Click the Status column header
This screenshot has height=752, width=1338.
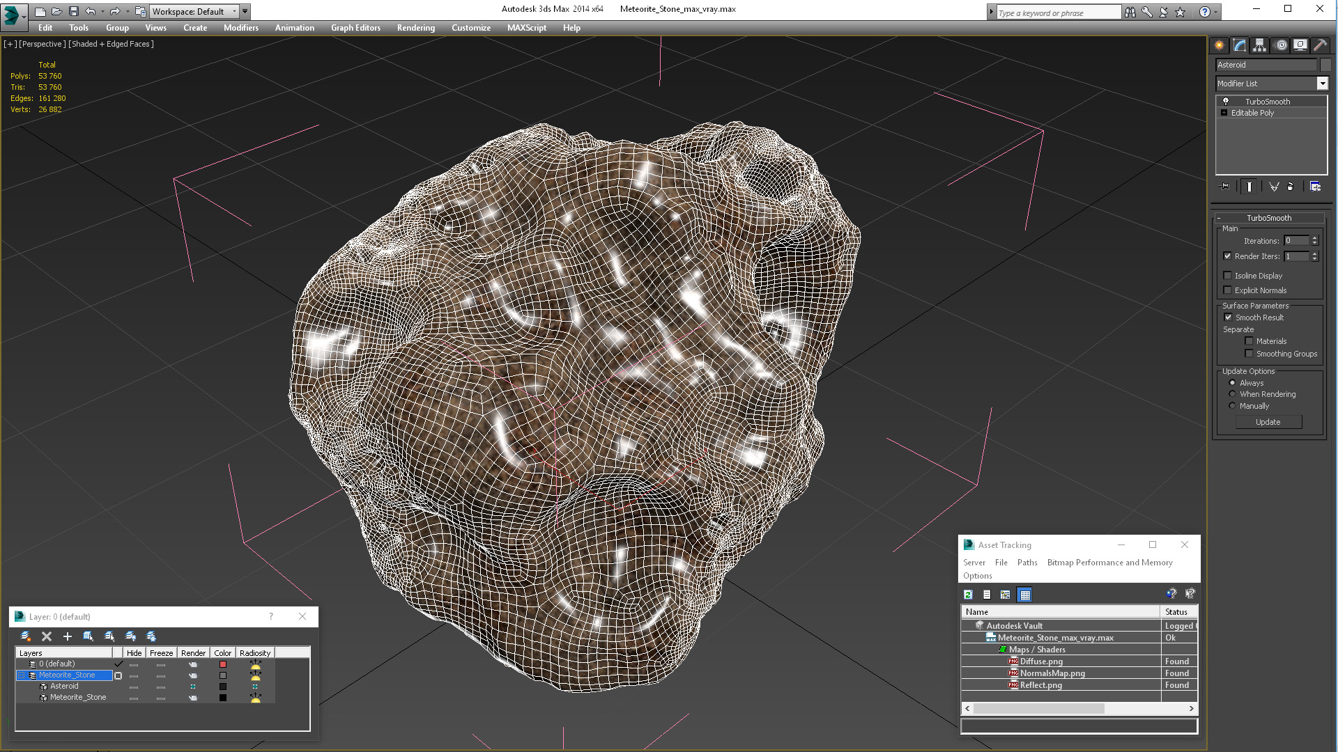tap(1178, 612)
